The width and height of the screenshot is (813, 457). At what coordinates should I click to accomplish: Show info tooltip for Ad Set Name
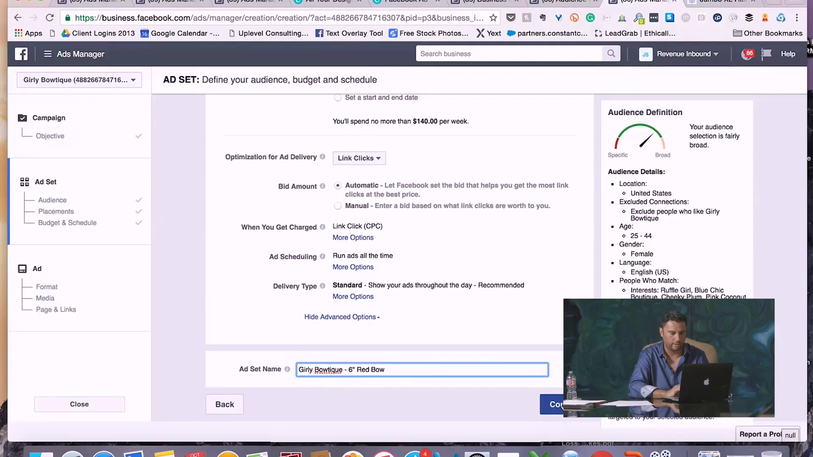pyautogui.click(x=288, y=369)
